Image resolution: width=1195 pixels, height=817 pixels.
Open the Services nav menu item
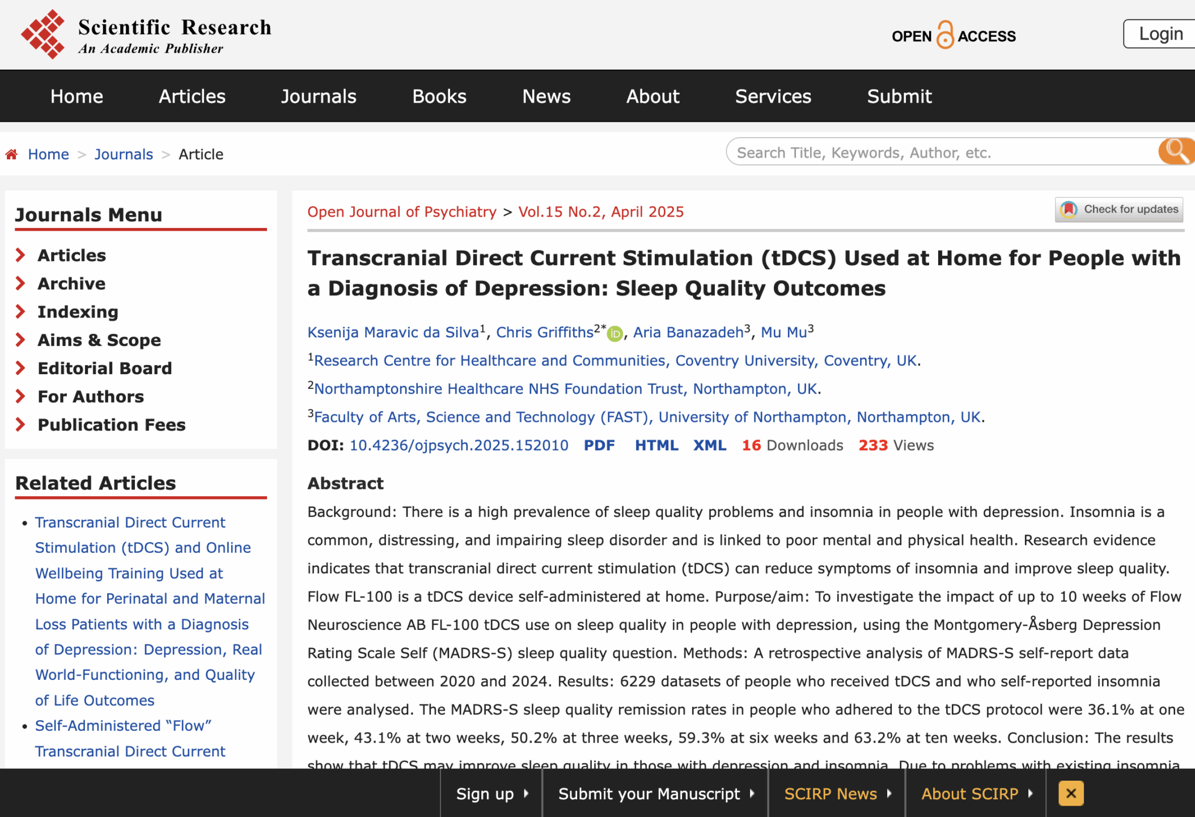coord(773,96)
